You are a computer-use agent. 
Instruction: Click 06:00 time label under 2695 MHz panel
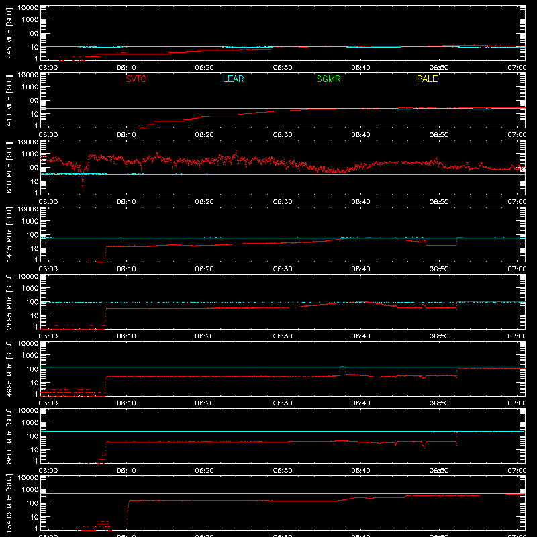click(x=48, y=336)
